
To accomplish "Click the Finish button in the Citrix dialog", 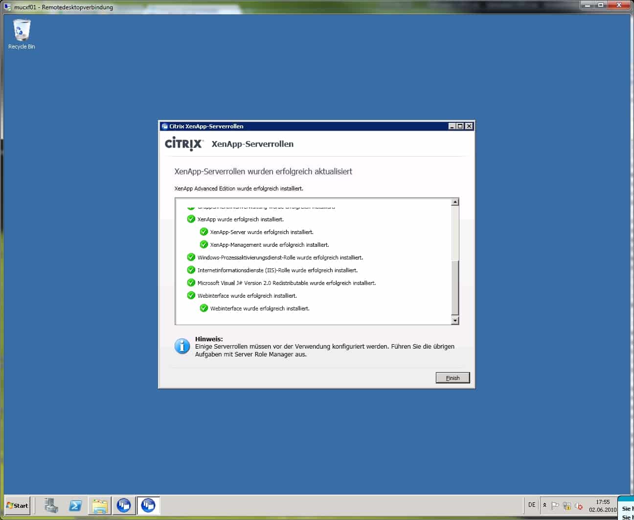I will [x=453, y=378].
